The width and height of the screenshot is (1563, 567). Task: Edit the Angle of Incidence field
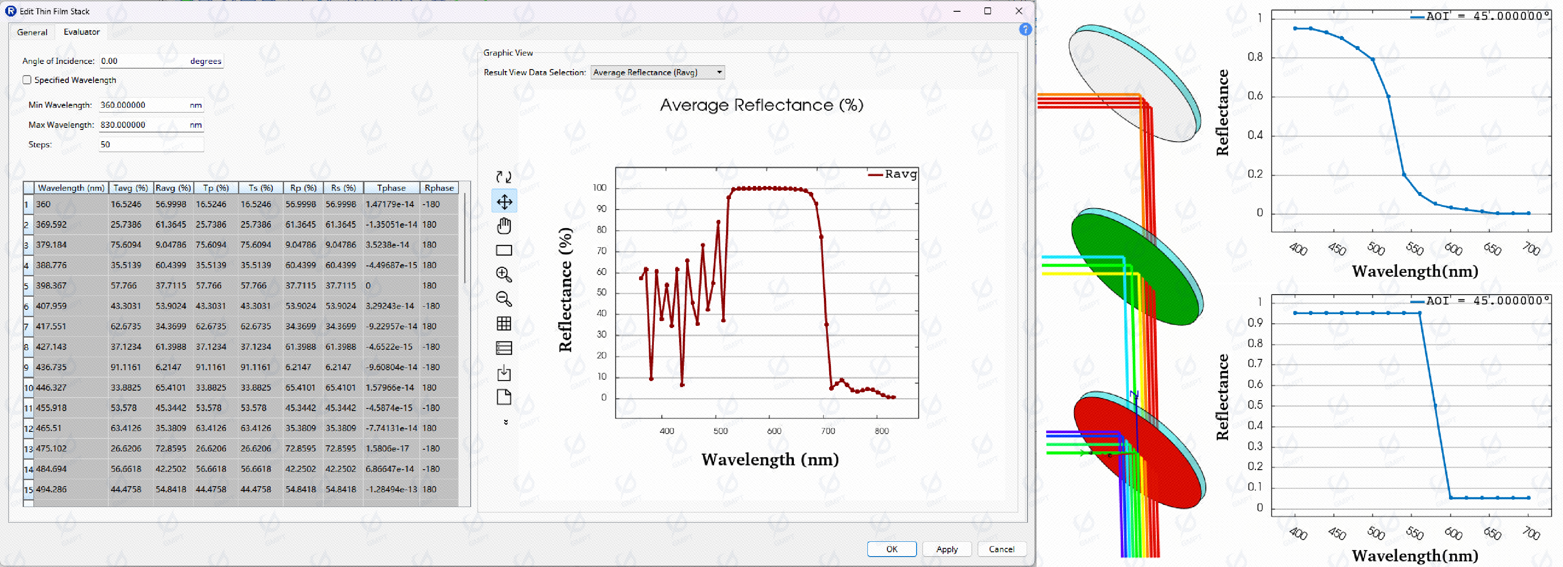pos(161,60)
